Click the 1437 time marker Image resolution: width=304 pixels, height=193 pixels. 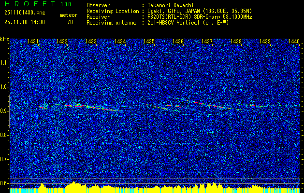point(207,41)
